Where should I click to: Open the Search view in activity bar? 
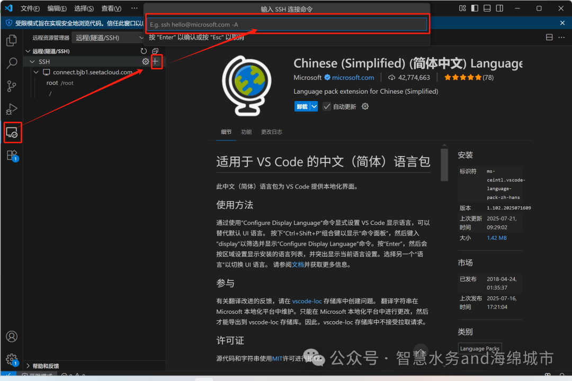tap(12, 63)
